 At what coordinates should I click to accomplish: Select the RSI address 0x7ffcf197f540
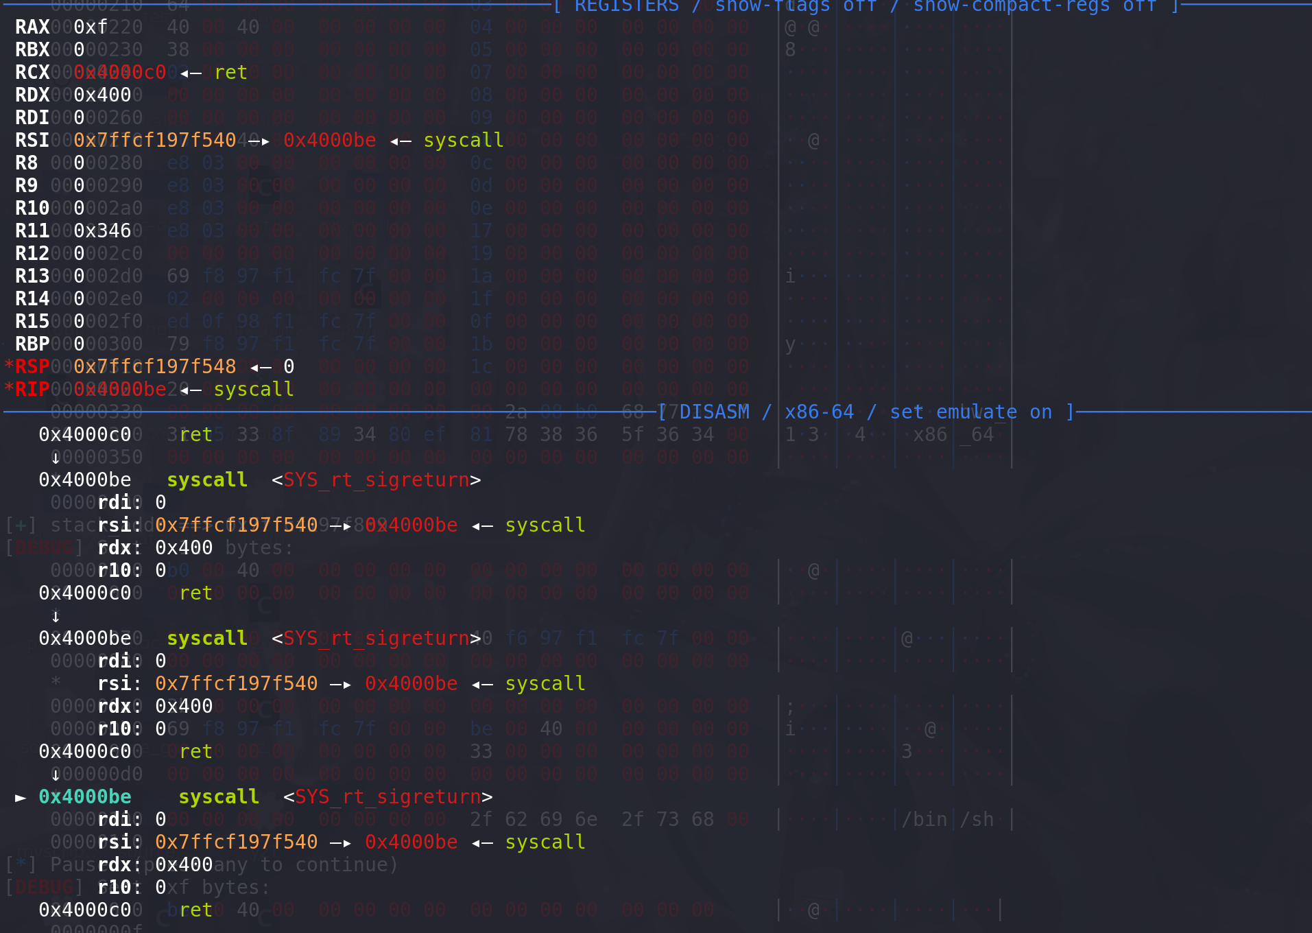click(x=154, y=140)
